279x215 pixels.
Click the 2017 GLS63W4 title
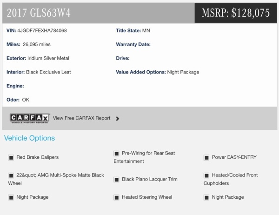tap(39, 13)
